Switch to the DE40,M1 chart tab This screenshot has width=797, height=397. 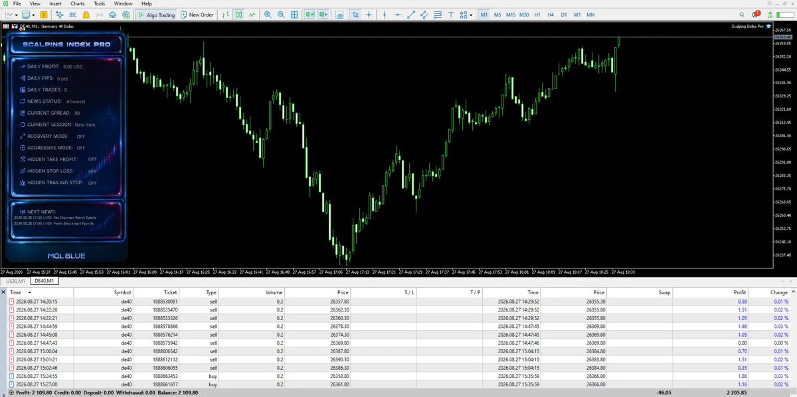(x=44, y=281)
